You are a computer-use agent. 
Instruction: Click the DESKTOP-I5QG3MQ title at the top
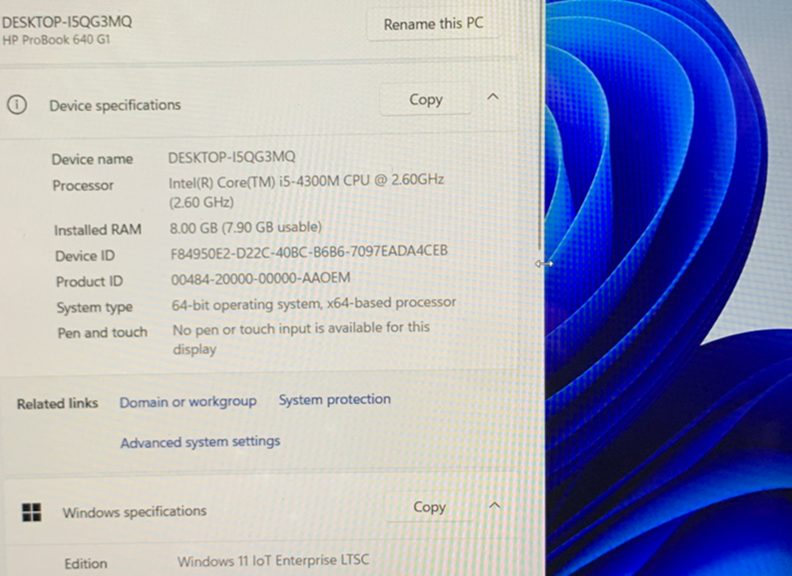pyautogui.click(x=67, y=22)
